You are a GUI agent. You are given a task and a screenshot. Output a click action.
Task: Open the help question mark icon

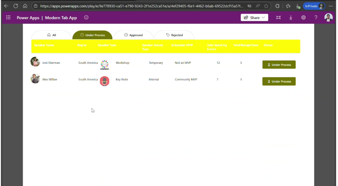316,18
